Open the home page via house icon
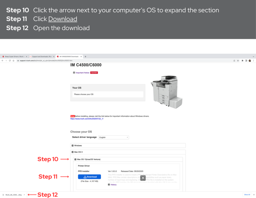This screenshot has width=256, height=198. coord(14,60)
